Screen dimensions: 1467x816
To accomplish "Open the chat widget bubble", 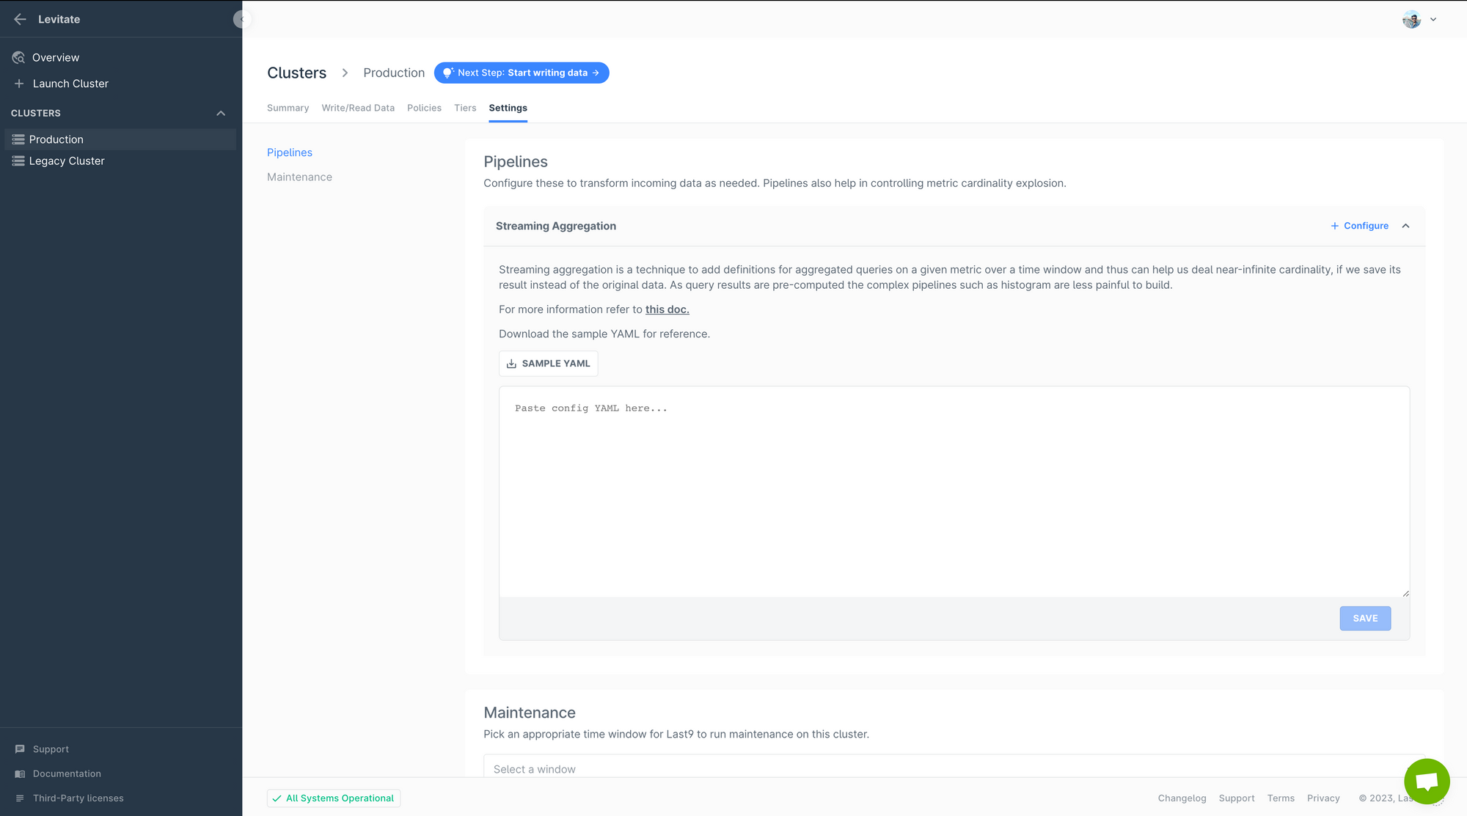I will [1426, 781].
